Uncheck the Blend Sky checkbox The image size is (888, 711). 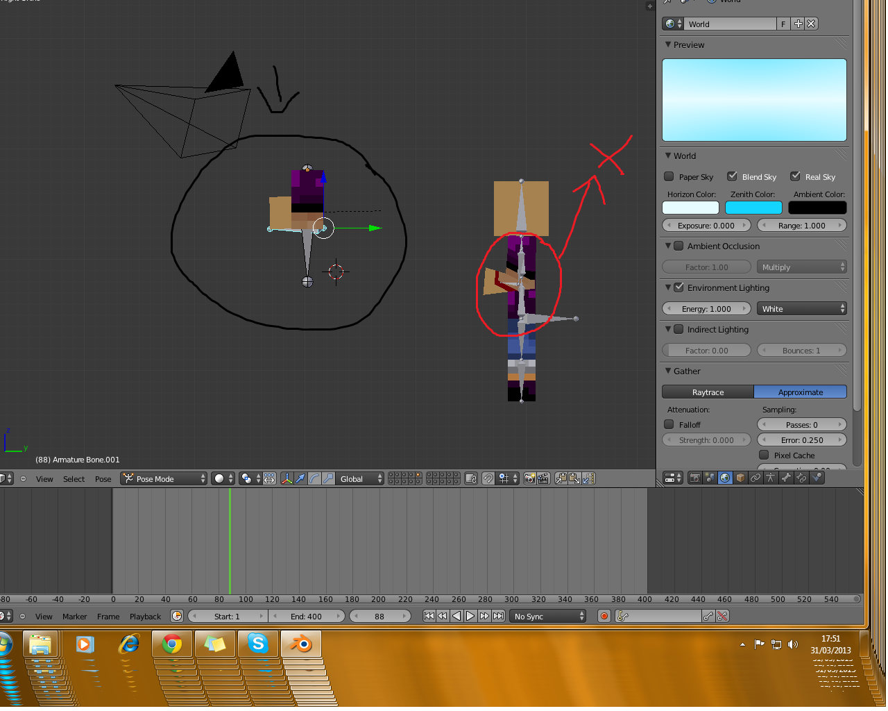[x=732, y=176]
